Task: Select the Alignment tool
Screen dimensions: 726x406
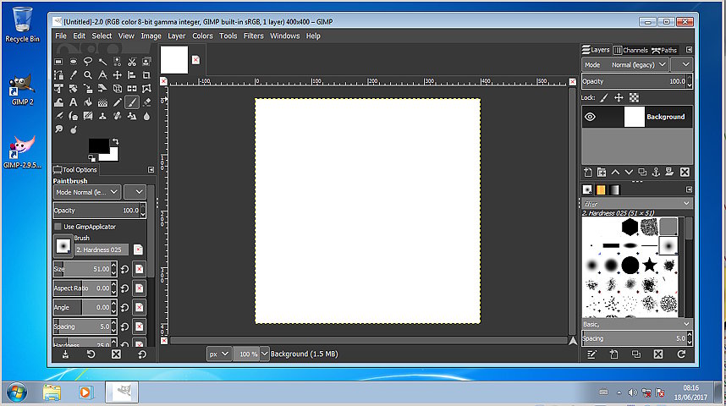Action: pos(132,75)
